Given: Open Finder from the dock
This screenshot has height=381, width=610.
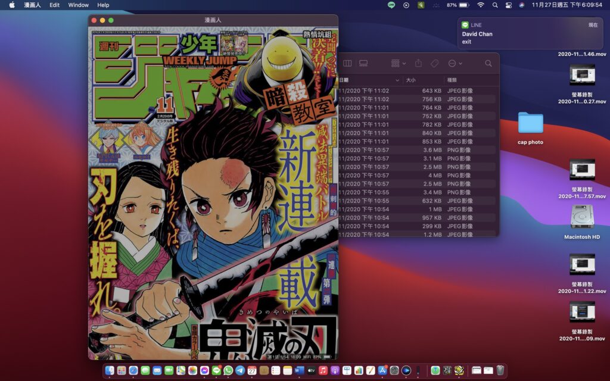Looking at the screenshot, I should point(110,370).
